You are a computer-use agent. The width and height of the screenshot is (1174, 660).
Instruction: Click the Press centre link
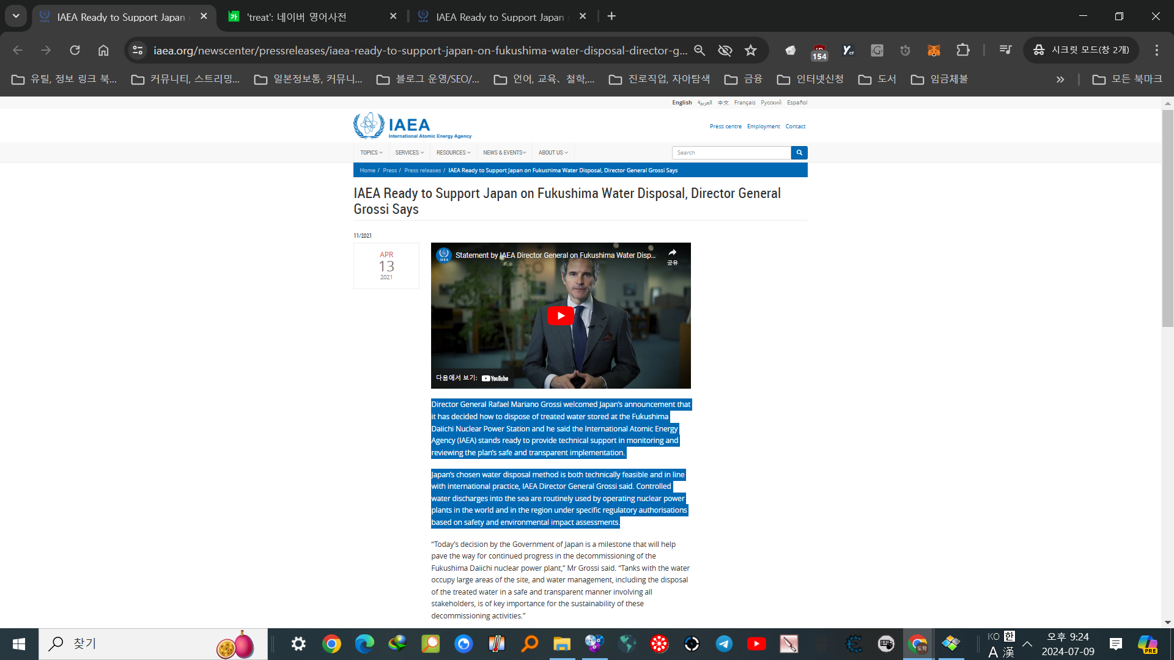[x=725, y=127]
